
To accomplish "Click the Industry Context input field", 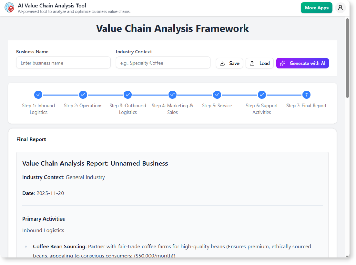I will pos(163,63).
